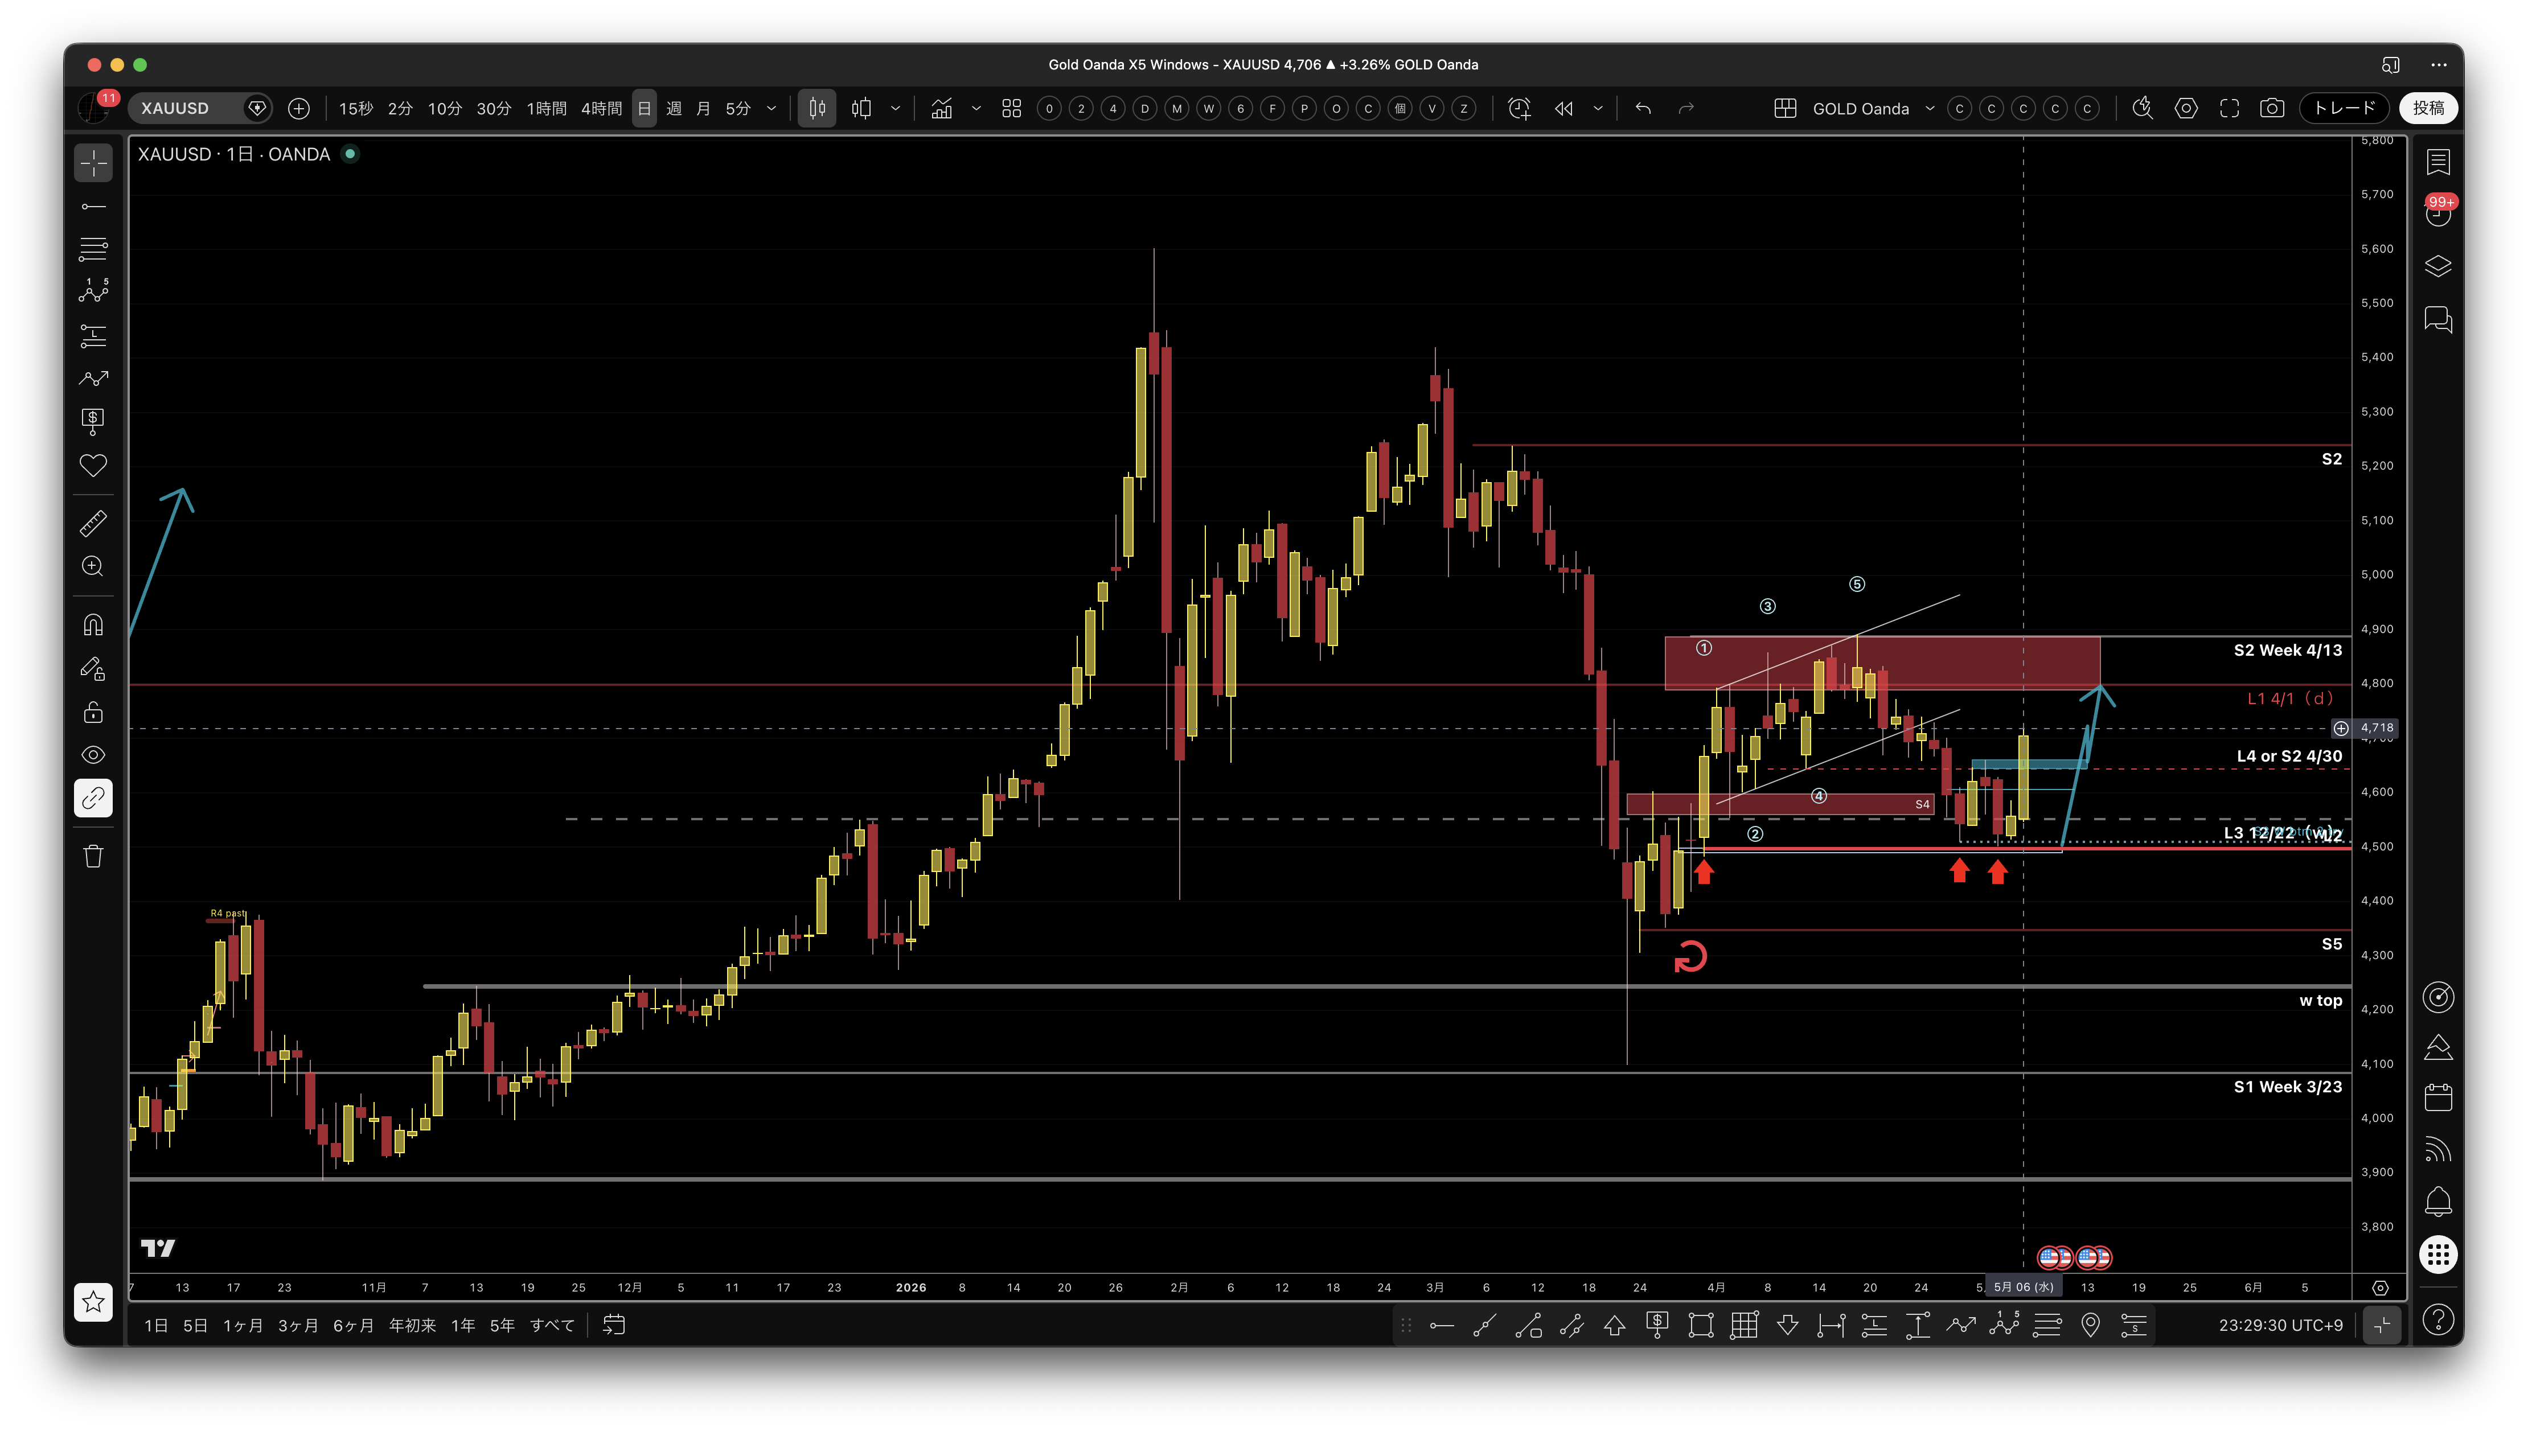Viewport: 2528px width, 1431px height.
Task: Select the 6ヶ月 date range
Action: pos(353,1325)
